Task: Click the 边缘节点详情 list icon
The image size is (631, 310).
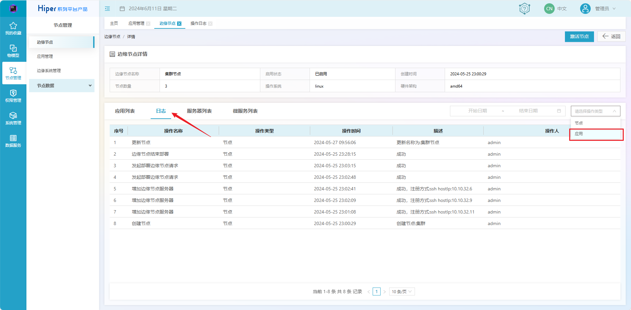Action: (112, 54)
